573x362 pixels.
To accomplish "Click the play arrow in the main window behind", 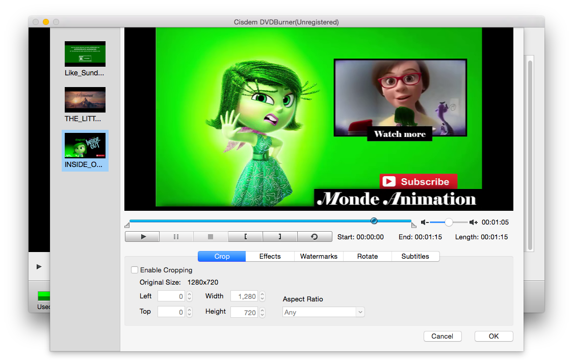I will (39, 267).
